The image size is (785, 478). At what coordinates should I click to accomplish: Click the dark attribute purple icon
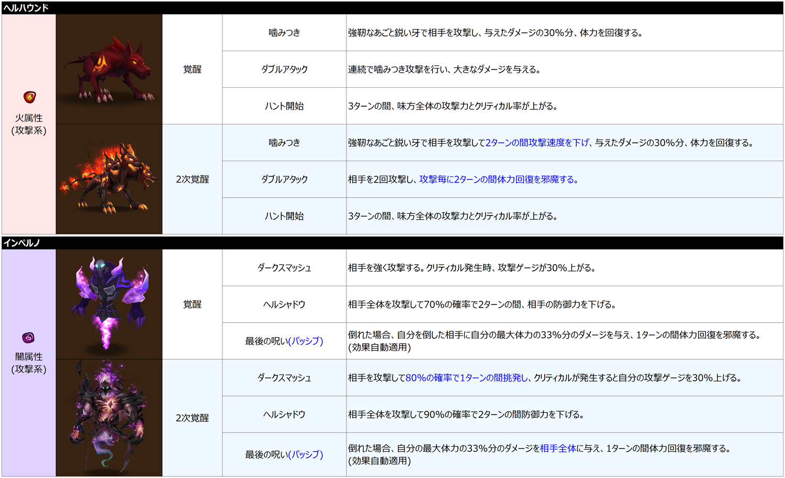tap(28, 338)
